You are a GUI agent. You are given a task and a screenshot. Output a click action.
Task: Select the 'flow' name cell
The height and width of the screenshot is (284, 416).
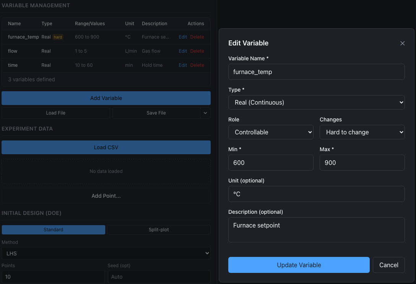(13, 51)
